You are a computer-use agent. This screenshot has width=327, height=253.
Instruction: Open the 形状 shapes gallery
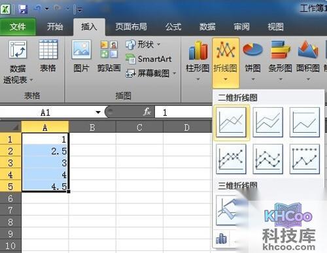pyautogui.click(x=143, y=44)
